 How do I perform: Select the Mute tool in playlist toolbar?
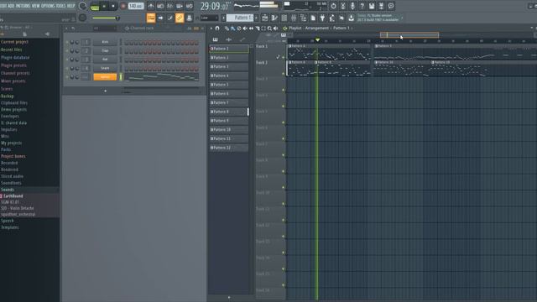245,29
